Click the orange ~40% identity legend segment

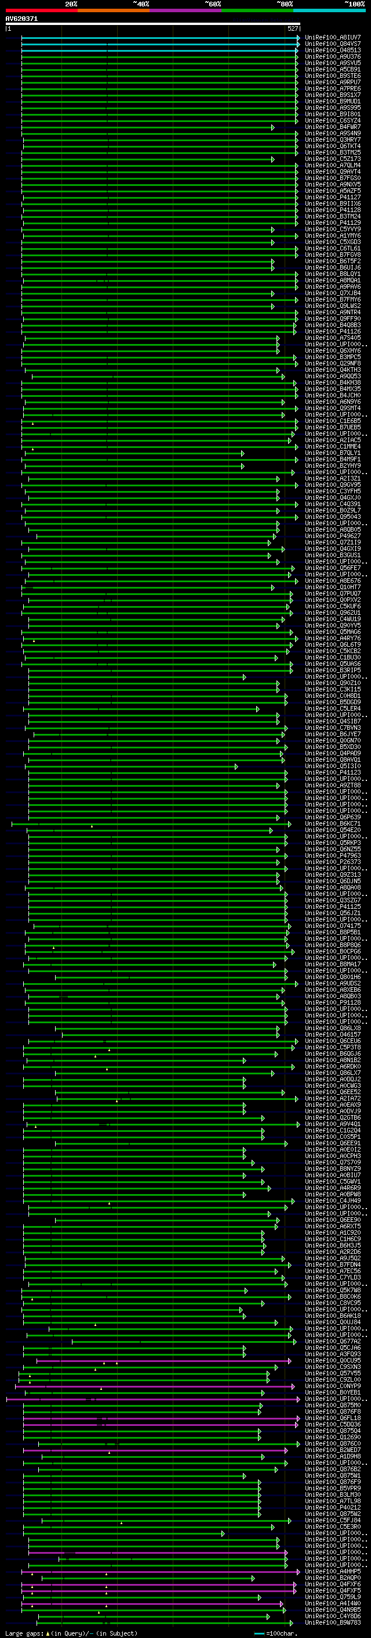(114, 10)
